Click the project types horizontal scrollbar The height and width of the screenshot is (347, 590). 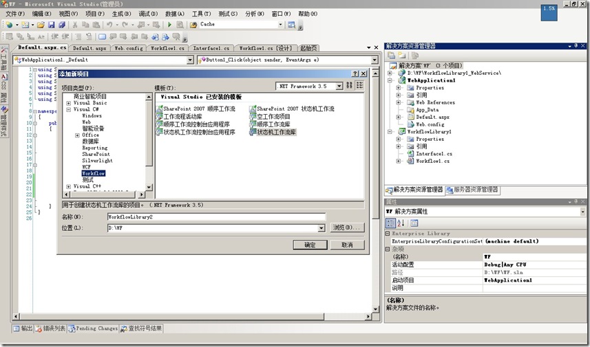tap(104, 194)
